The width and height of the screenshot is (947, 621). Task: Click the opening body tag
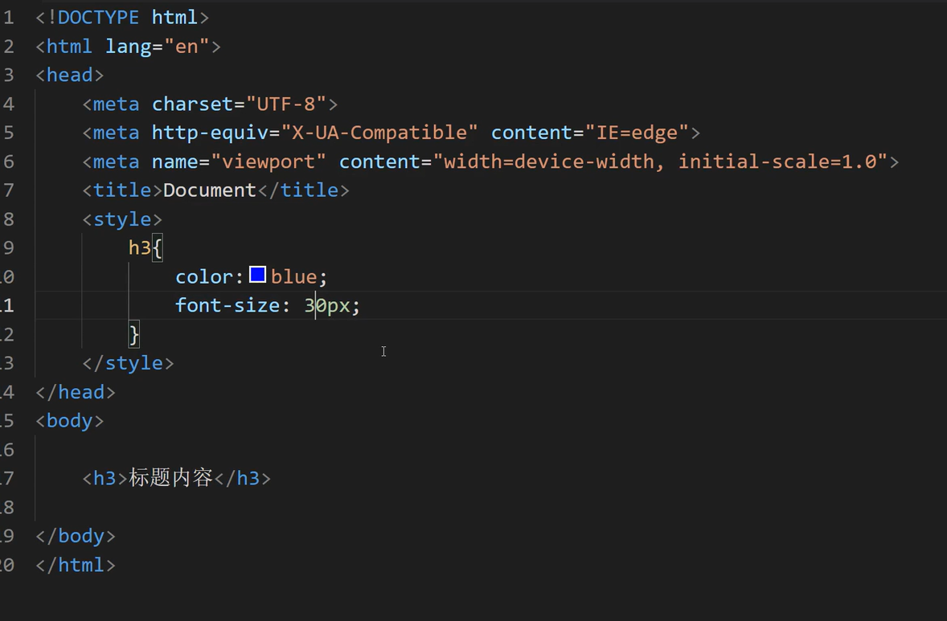coord(70,421)
